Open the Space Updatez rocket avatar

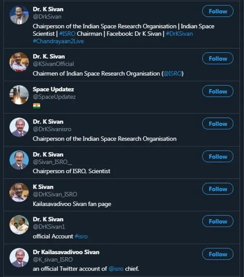[x=19, y=95]
